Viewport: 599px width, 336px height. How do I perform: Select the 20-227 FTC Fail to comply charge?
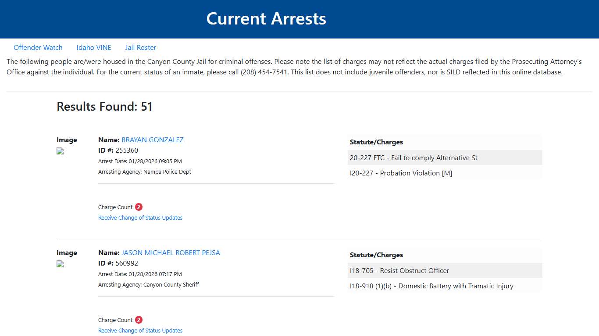(x=414, y=157)
